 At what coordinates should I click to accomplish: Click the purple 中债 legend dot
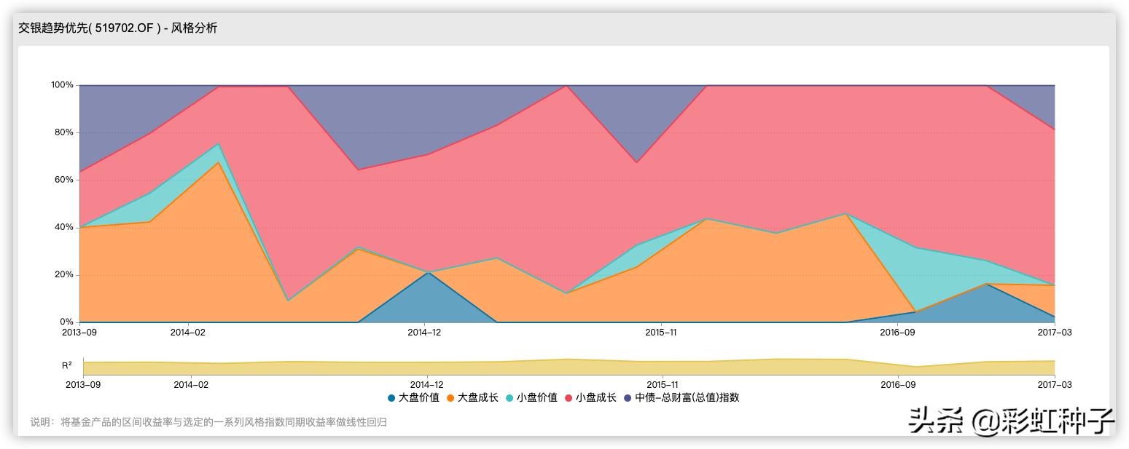(628, 398)
